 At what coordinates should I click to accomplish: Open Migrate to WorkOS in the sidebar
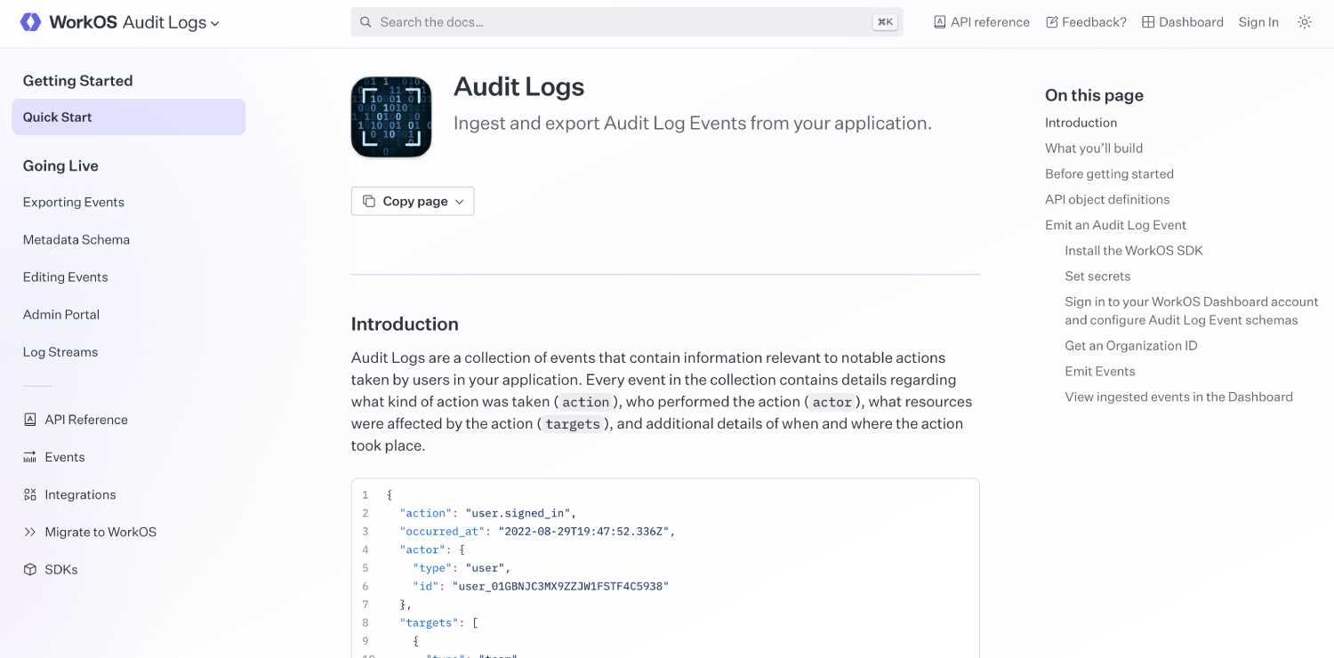coord(100,532)
